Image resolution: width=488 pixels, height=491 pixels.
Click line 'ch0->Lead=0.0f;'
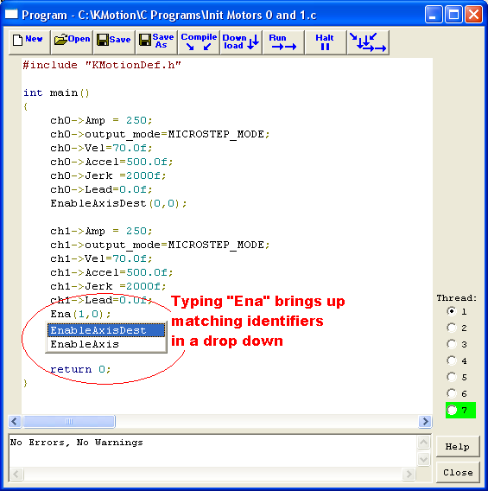point(101,189)
